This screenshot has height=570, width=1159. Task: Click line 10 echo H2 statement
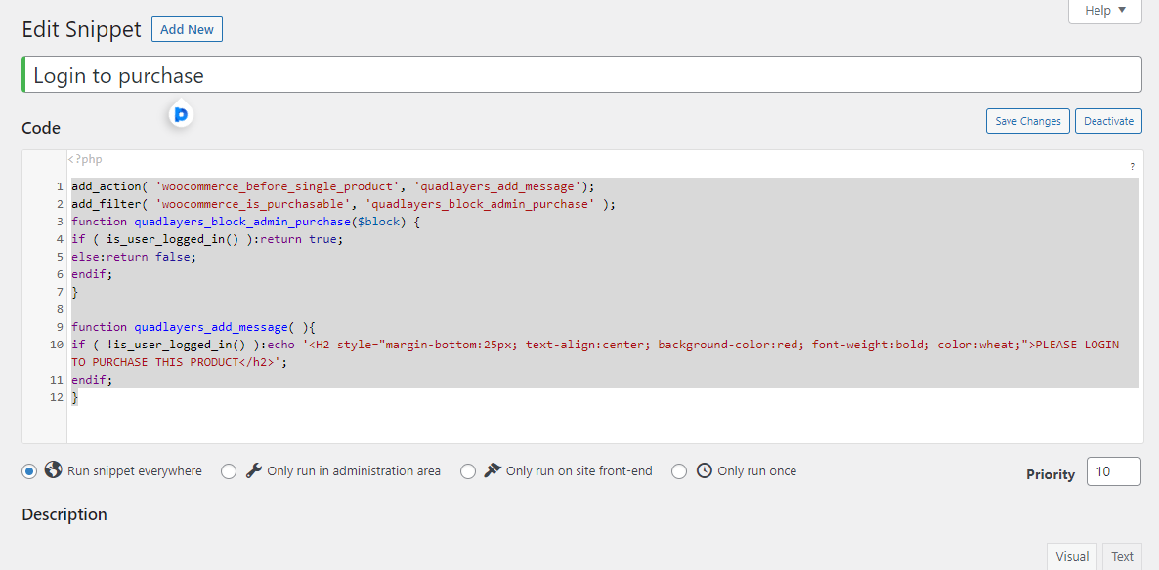click(x=595, y=345)
